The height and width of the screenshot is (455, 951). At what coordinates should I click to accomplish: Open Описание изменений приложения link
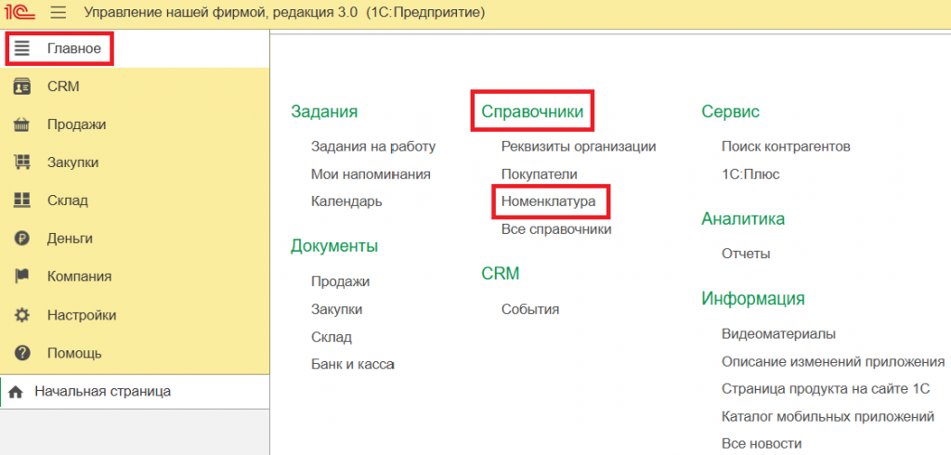(833, 362)
